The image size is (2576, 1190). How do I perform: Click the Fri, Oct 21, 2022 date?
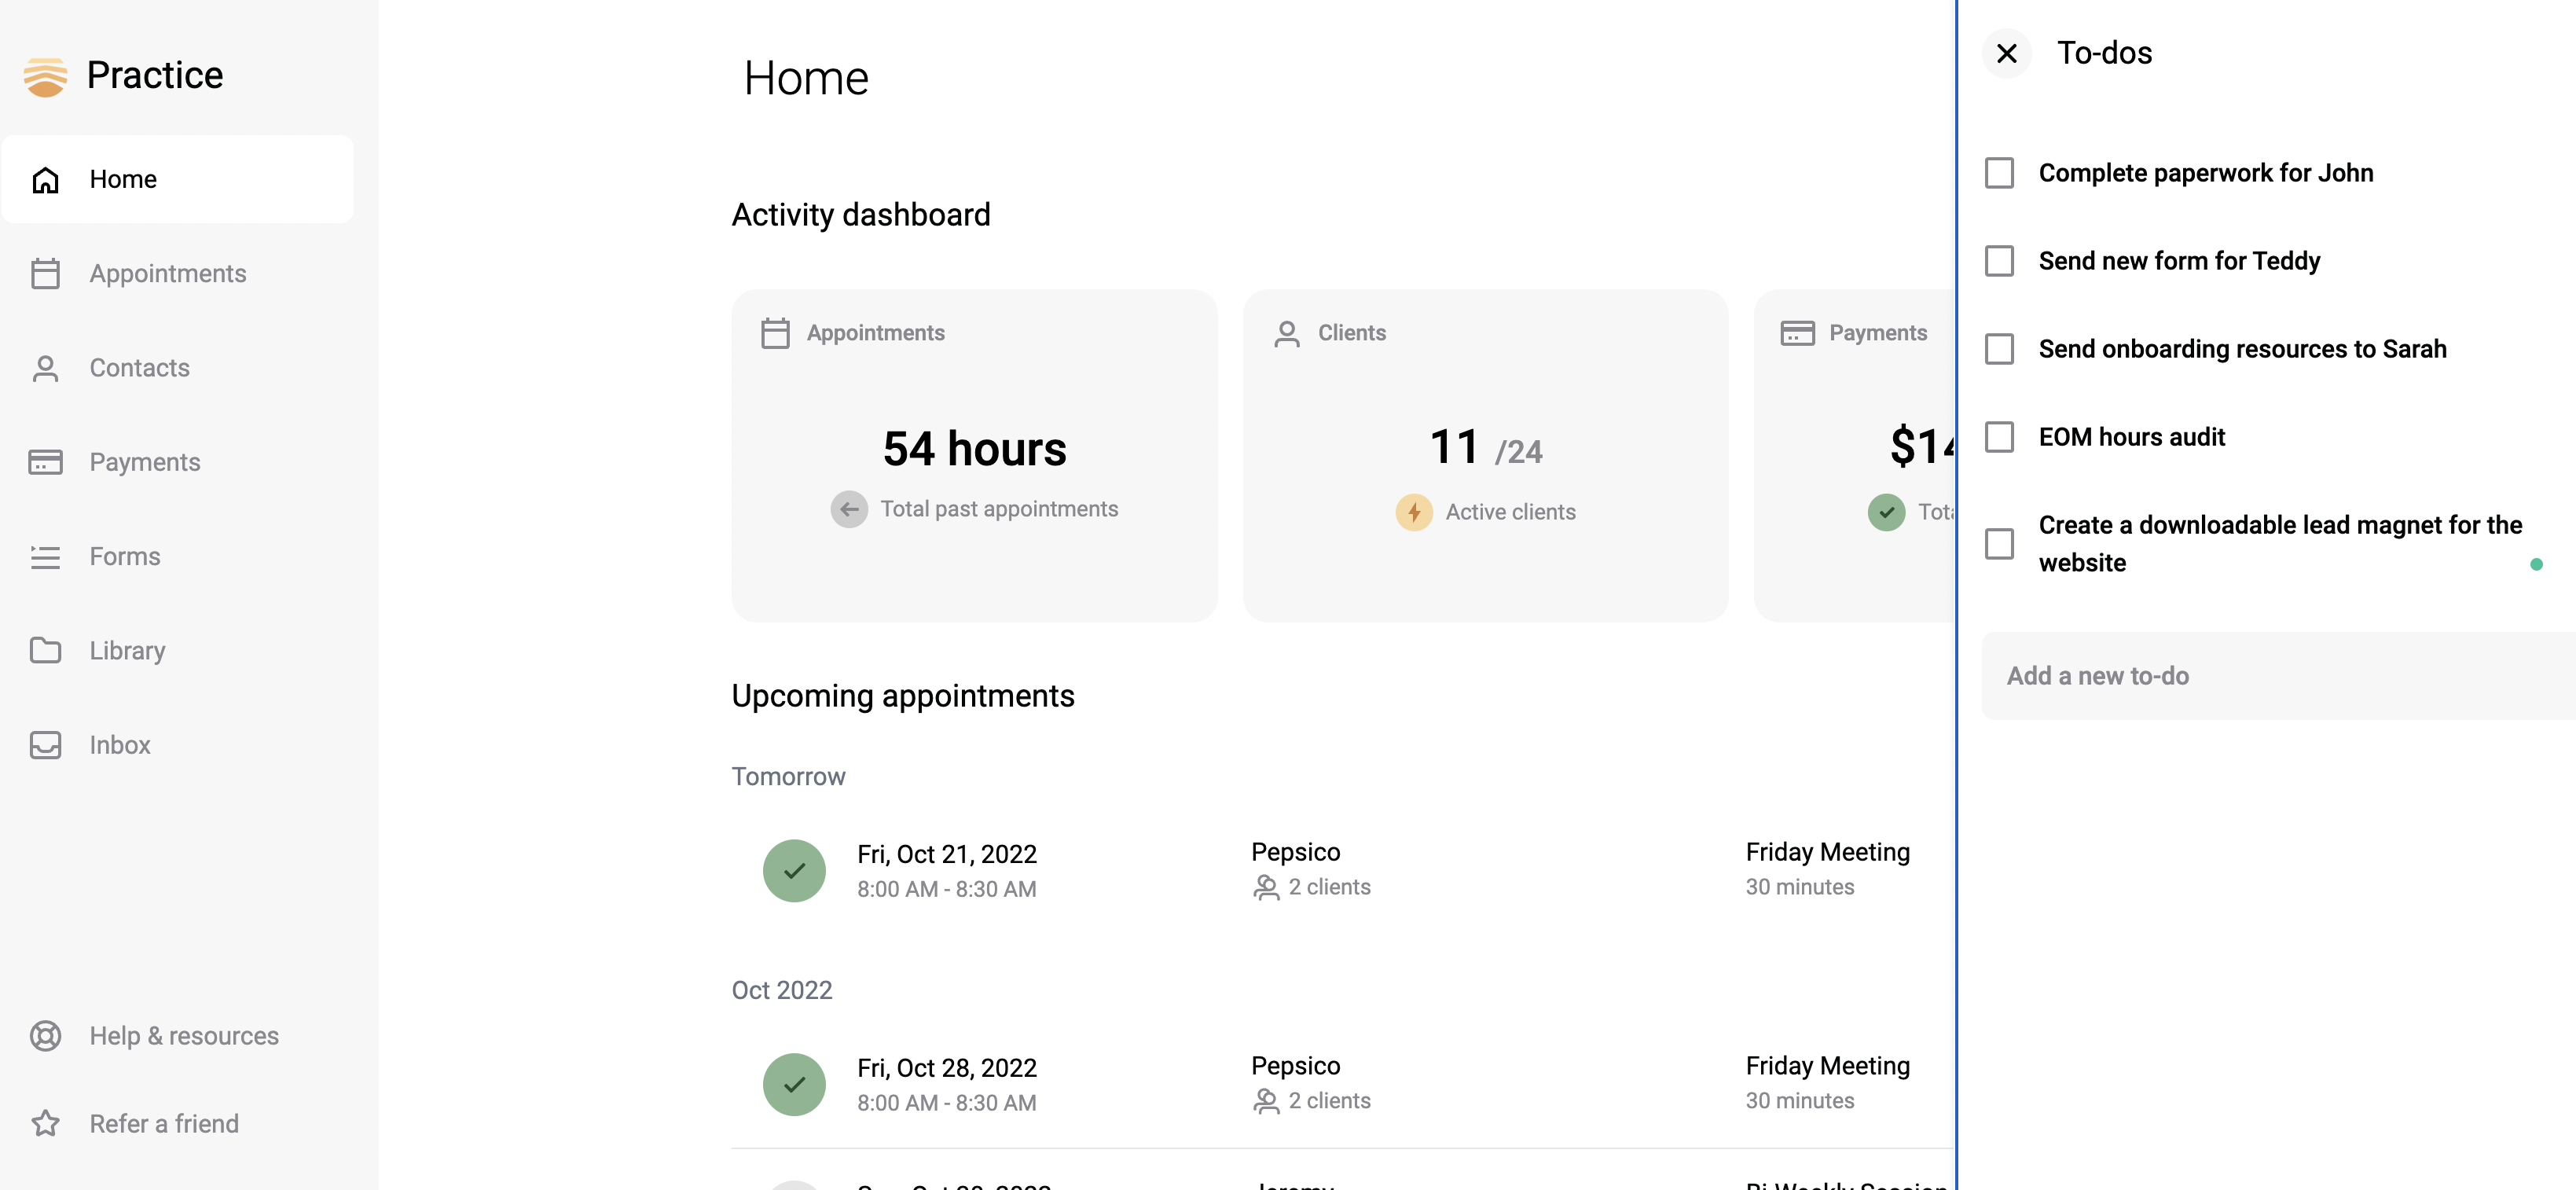click(x=946, y=854)
